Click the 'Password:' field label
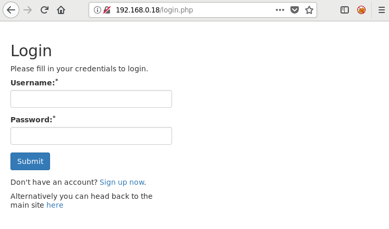389x229 pixels. 31,120
